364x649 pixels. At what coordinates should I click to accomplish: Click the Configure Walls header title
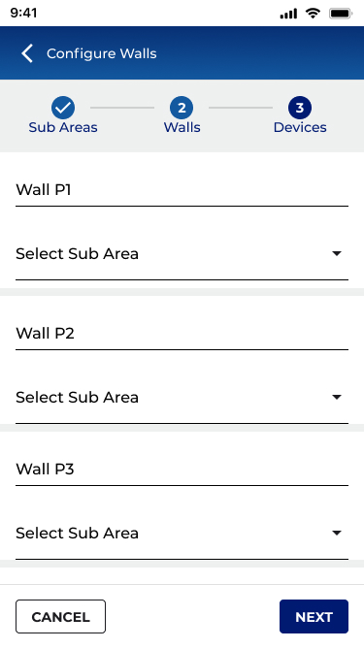tap(102, 53)
